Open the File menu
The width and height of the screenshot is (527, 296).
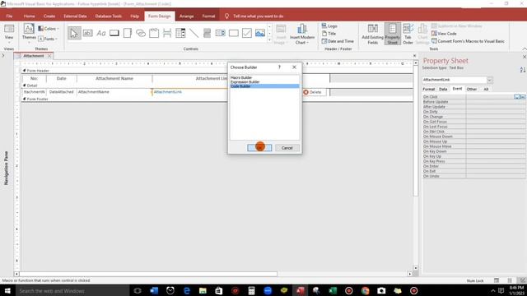tap(9, 16)
